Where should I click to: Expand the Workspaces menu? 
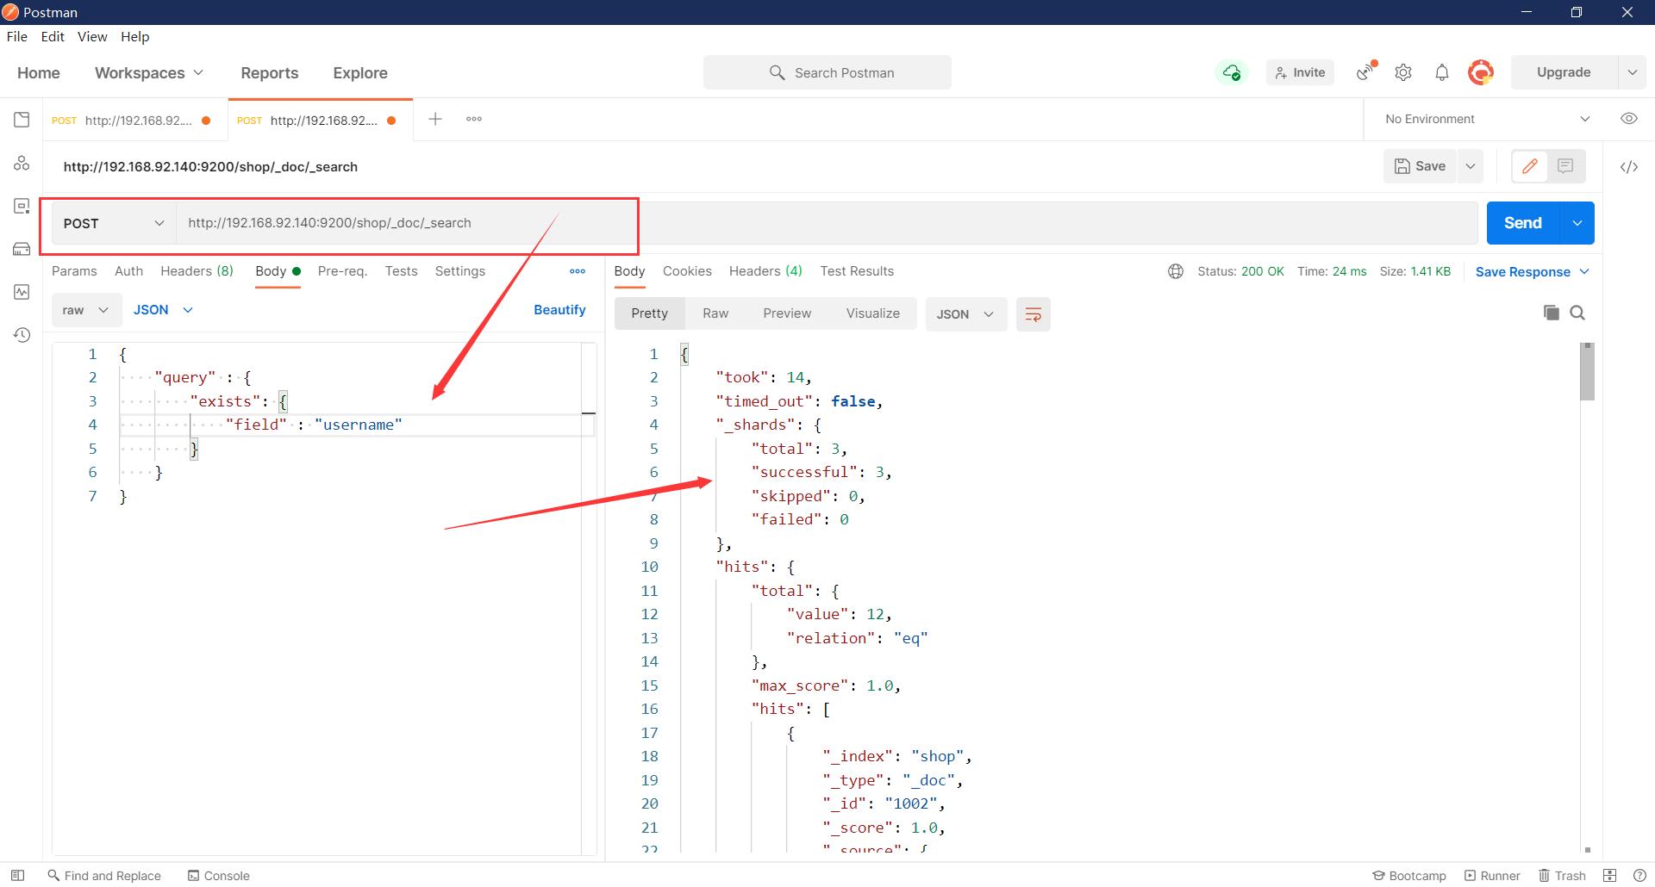(149, 72)
